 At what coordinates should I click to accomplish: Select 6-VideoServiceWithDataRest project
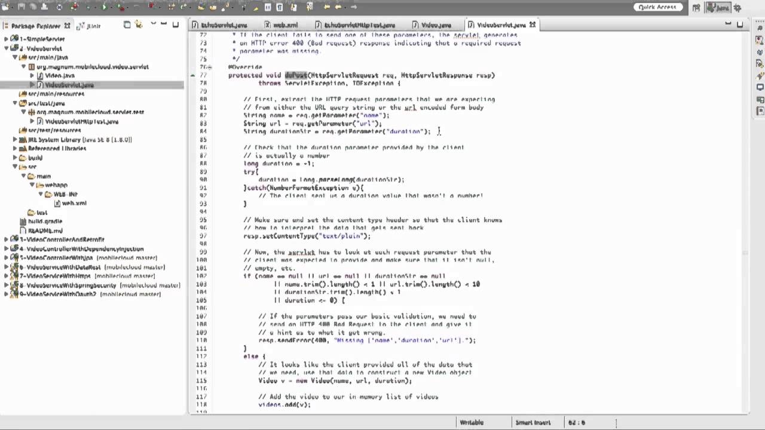pos(88,267)
